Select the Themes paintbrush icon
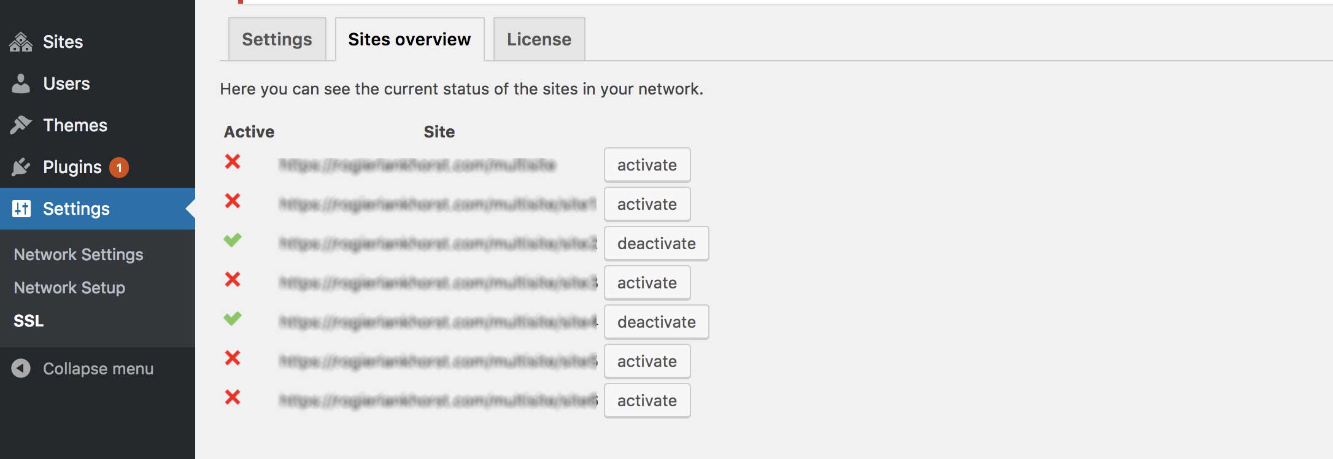The image size is (1333, 459). pyautogui.click(x=21, y=125)
